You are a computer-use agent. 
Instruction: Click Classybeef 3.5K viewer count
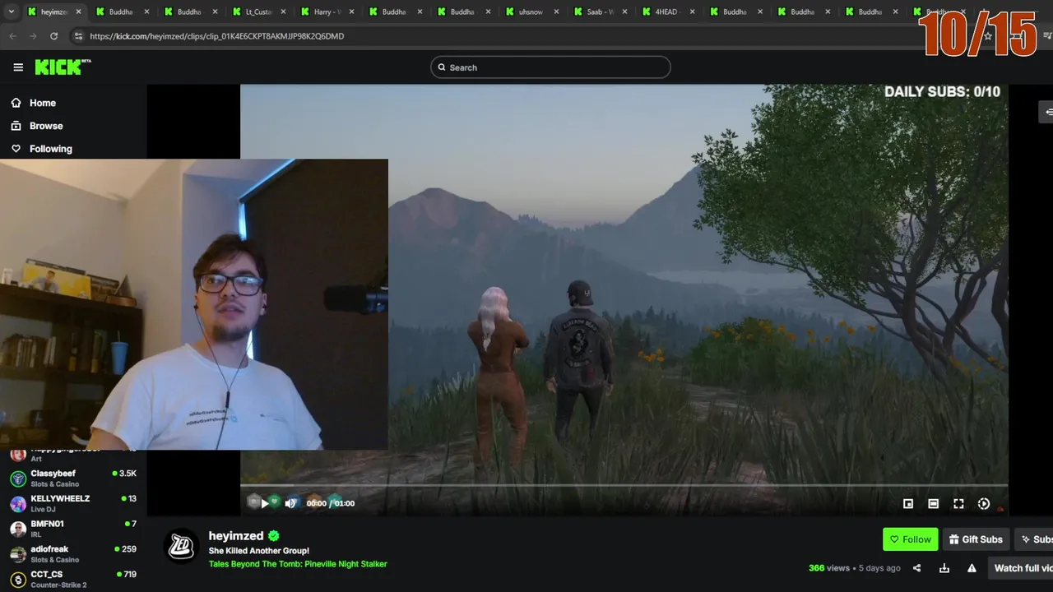(124, 474)
